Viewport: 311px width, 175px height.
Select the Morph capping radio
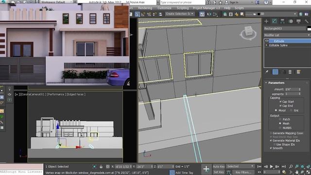[276, 110]
